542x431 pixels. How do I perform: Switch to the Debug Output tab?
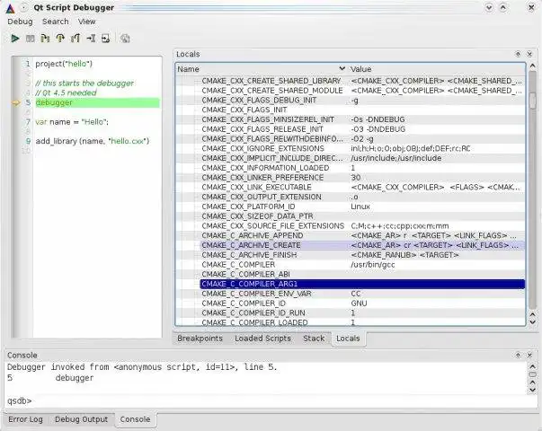coord(82,419)
